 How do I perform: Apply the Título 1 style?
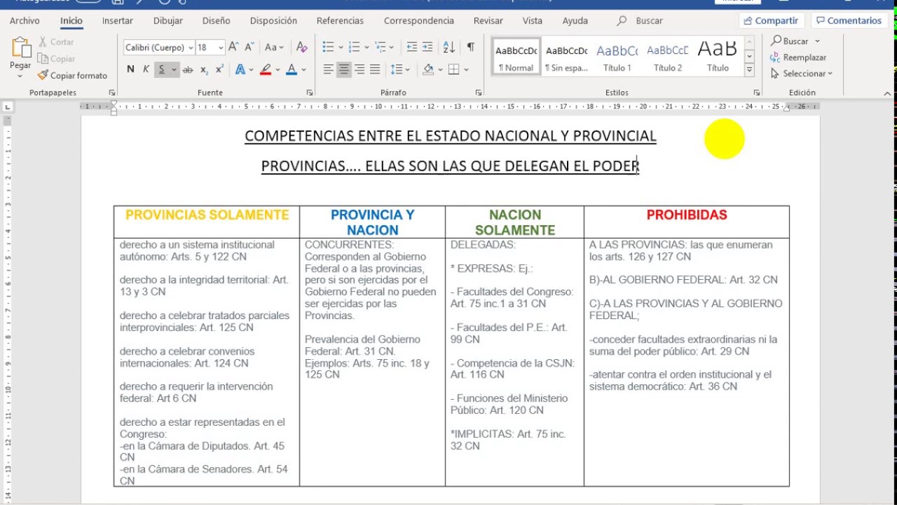click(x=617, y=57)
